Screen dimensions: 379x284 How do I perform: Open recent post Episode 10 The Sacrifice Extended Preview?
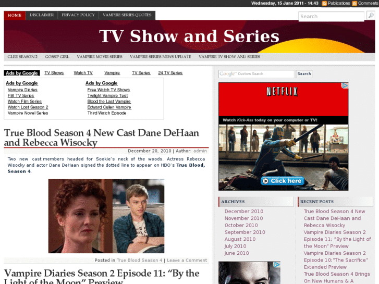pos(336,260)
